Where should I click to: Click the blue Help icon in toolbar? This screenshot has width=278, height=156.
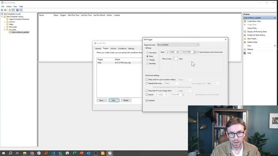17,10
